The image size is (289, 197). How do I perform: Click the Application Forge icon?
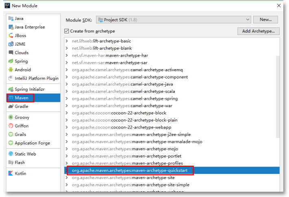pyautogui.click(x=11, y=143)
